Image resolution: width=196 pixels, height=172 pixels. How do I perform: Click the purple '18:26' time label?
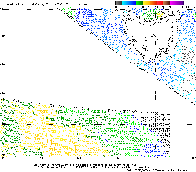coord(69,161)
